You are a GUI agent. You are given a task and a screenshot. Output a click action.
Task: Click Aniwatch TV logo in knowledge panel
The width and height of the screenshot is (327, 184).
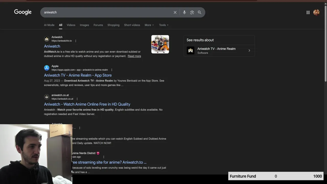point(191,50)
